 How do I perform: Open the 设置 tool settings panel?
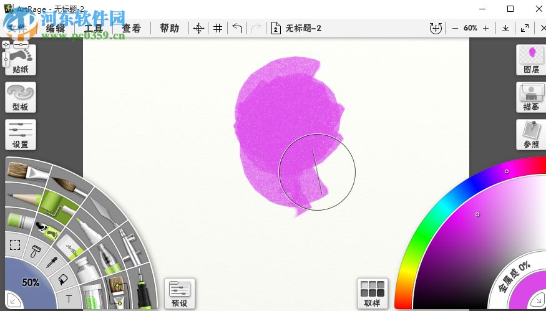(x=21, y=135)
